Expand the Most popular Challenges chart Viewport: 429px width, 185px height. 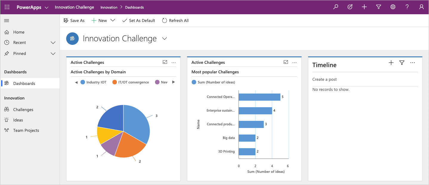[286, 62]
